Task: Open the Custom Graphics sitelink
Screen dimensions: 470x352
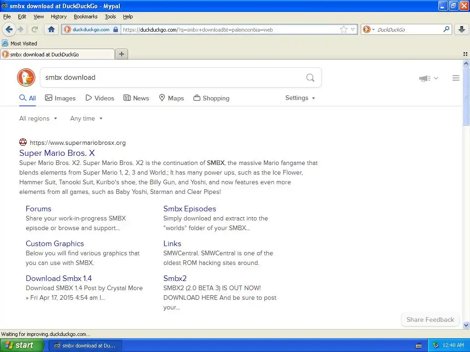Action: pyautogui.click(x=55, y=243)
